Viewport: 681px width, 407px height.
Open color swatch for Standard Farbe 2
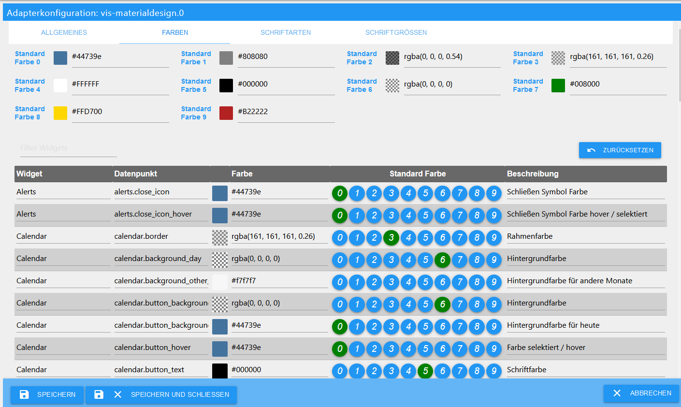tap(392, 58)
